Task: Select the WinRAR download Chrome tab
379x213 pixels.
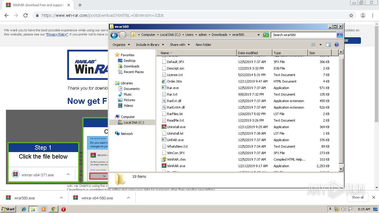Action: coord(38,5)
